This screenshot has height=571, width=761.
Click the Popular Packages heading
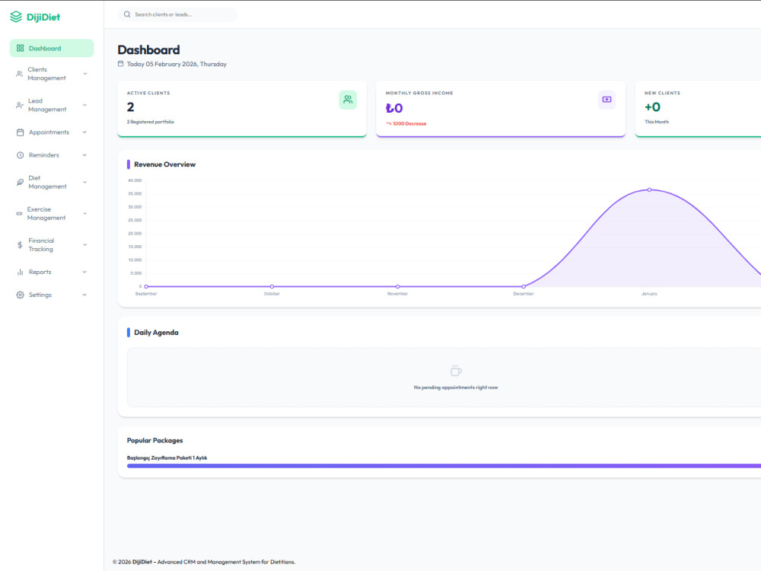point(154,440)
